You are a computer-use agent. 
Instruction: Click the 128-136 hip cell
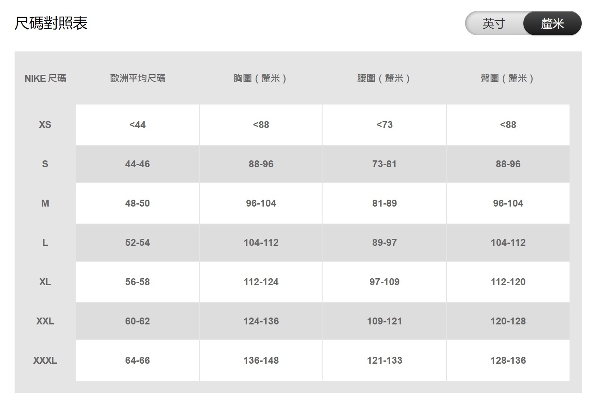508,360
